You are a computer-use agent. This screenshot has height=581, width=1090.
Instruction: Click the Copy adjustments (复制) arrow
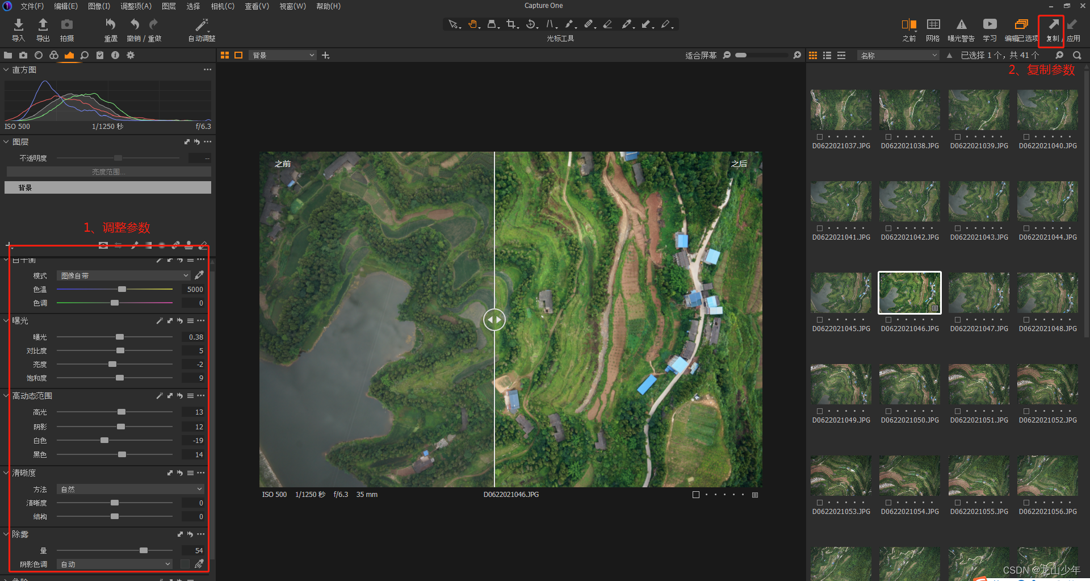click(x=1053, y=24)
